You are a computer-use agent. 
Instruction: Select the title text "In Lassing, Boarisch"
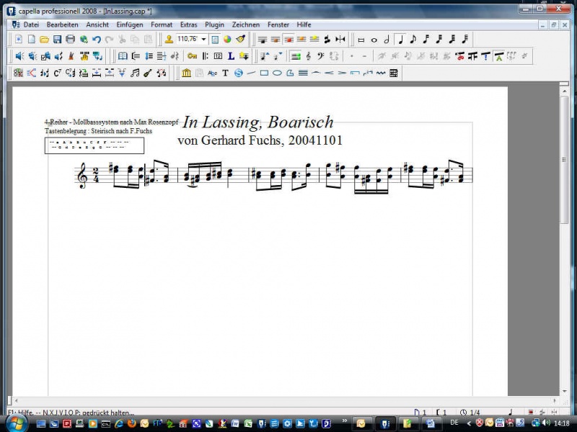point(258,122)
